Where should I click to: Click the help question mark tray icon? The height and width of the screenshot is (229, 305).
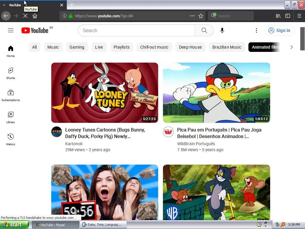(x=259, y=225)
